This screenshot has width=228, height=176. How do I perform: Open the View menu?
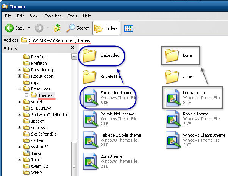click(34, 16)
